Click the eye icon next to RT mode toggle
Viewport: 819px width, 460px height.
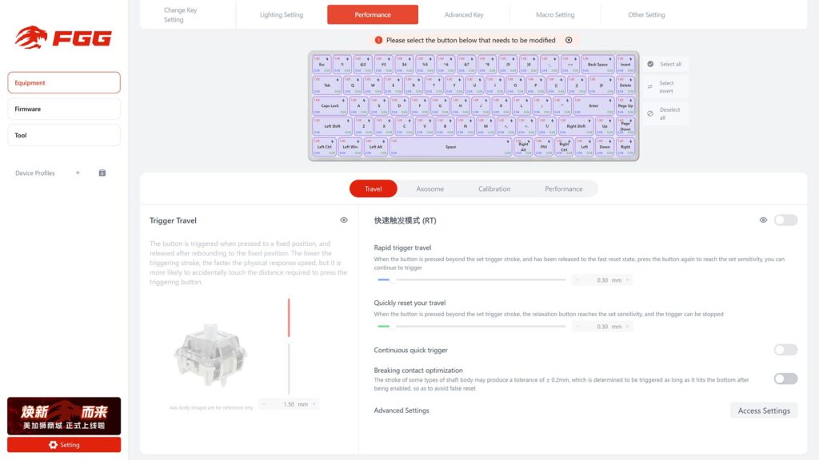[763, 220]
